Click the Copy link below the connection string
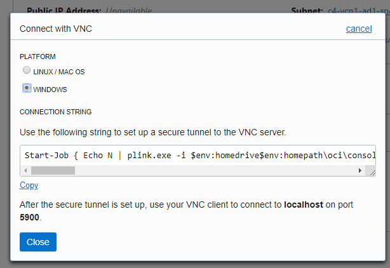The height and width of the screenshot is (268, 390). click(29, 185)
